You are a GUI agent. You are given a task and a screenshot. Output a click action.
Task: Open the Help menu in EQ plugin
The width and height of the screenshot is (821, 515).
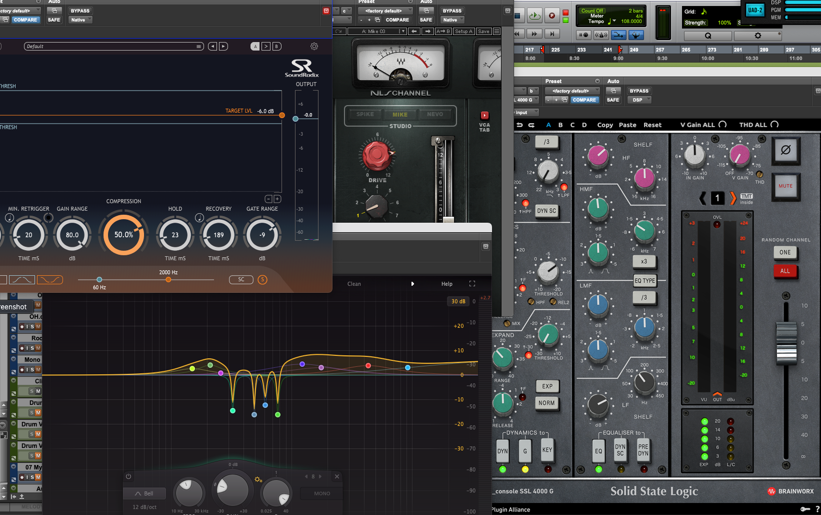pos(447,284)
